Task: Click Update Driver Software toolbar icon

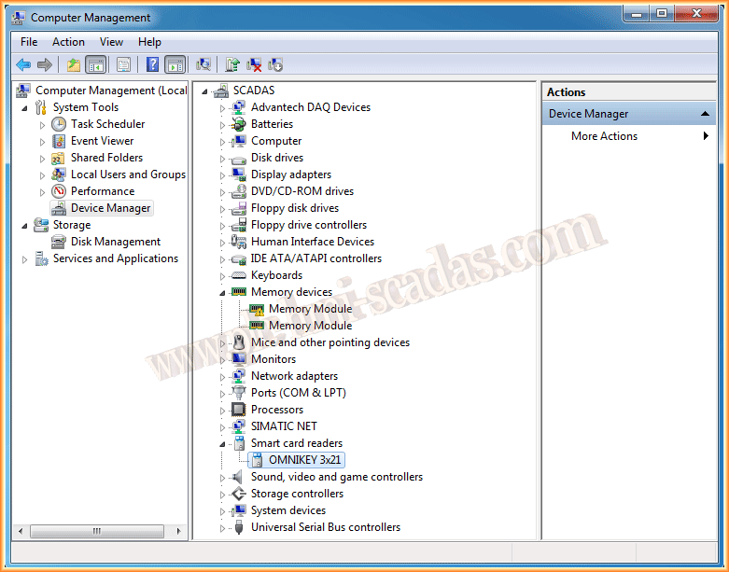Action: pyautogui.click(x=232, y=64)
